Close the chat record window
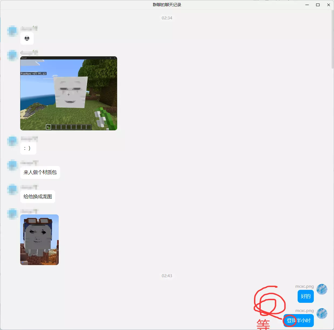 coord(329,5)
